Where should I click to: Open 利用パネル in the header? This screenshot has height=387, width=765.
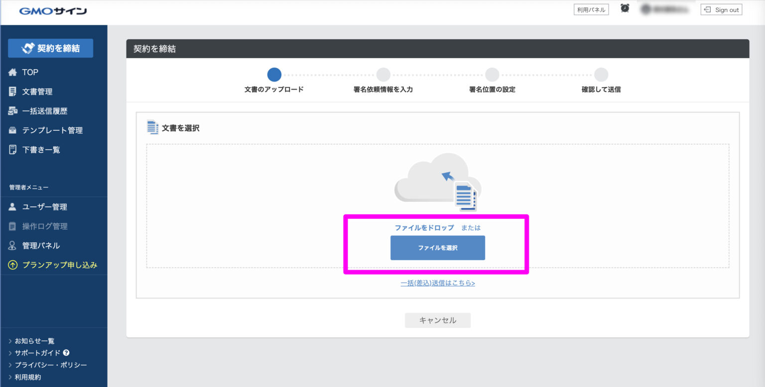click(591, 9)
